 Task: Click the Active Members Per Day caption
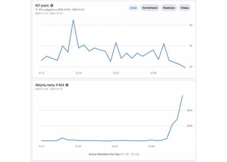(x=113, y=154)
